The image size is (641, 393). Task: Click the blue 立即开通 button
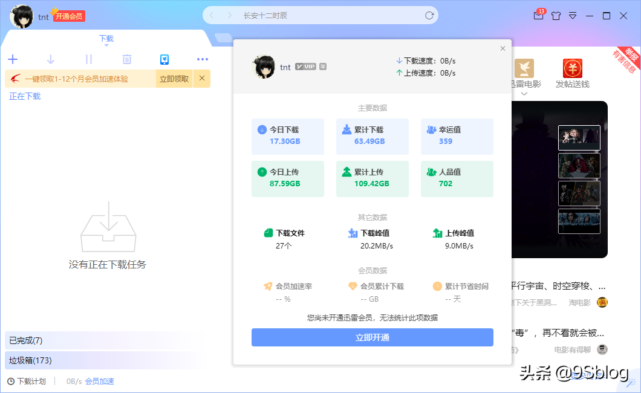click(373, 337)
